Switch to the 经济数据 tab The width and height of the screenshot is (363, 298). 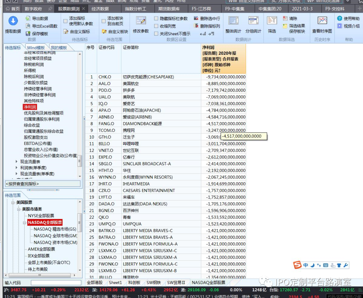[100, 9]
